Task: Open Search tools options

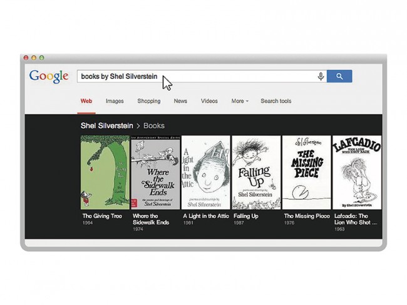Action: [x=276, y=101]
